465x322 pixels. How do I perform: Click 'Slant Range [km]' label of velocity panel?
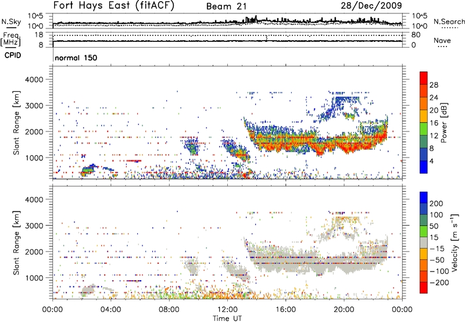16,243
